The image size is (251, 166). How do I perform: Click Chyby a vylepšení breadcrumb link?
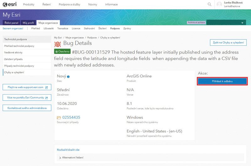[x=110, y=38]
